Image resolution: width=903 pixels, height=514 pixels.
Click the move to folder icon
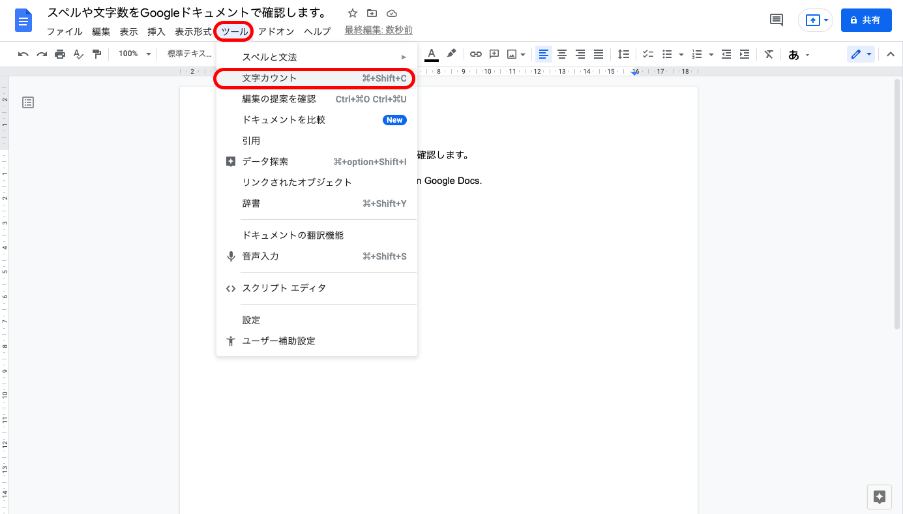coord(372,13)
